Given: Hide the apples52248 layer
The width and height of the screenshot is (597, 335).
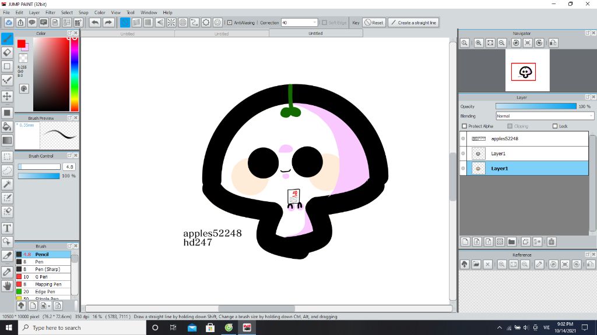Looking at the screenshot, I should [x=463, y=138].
